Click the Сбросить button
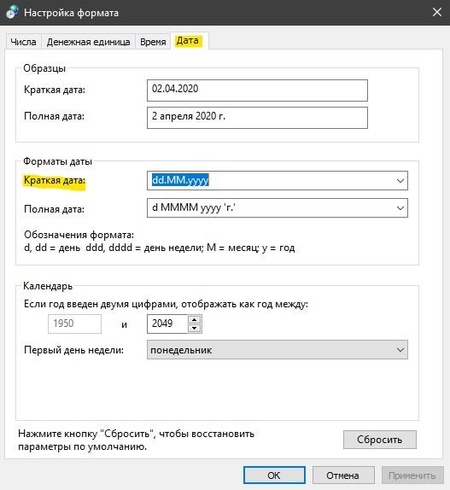The height and width of the screenshot is (490, 450). coord(380,440)
